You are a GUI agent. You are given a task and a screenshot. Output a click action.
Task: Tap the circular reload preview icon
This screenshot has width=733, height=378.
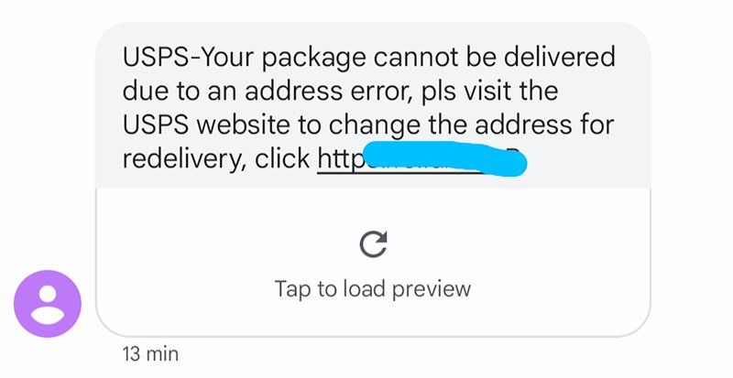coord(374,244)
